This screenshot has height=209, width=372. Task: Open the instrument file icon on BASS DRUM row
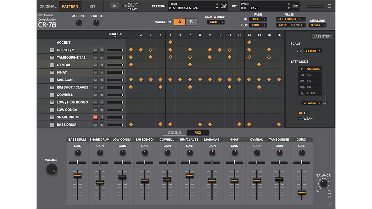52,124
